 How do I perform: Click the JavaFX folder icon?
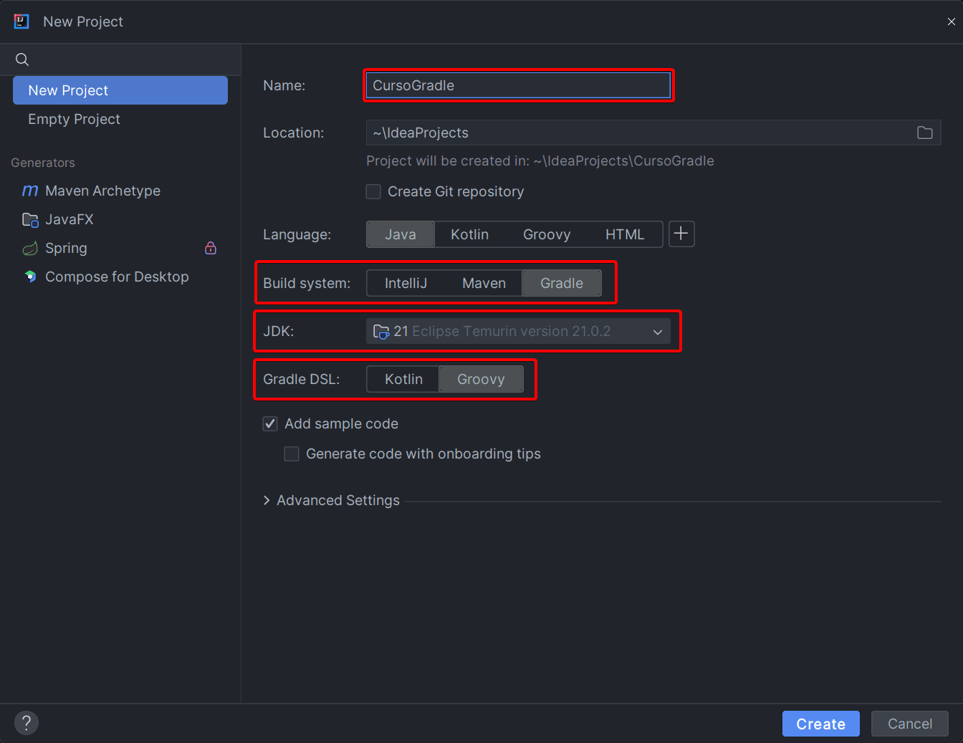click(30, 219)
